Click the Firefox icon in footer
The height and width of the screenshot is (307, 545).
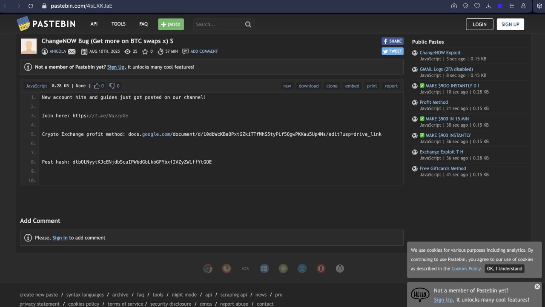pos(227,268)
